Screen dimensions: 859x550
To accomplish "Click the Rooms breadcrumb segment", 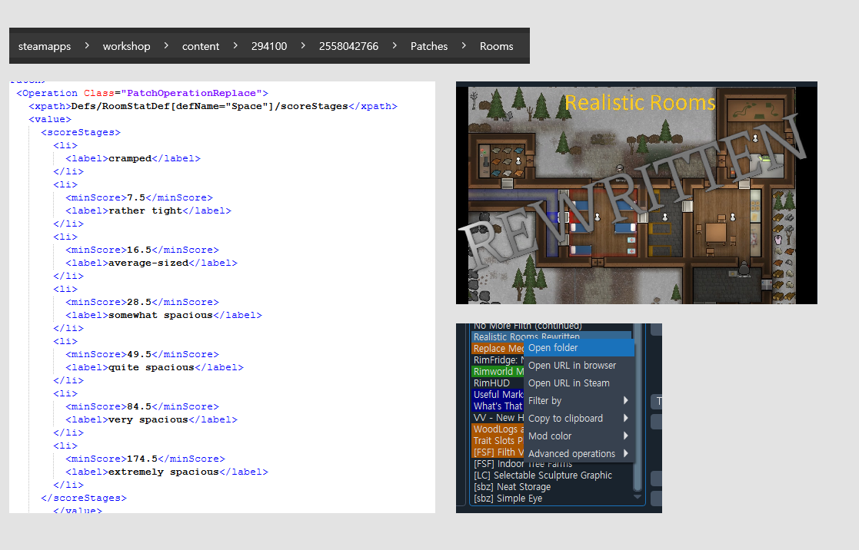I will 496,47.
